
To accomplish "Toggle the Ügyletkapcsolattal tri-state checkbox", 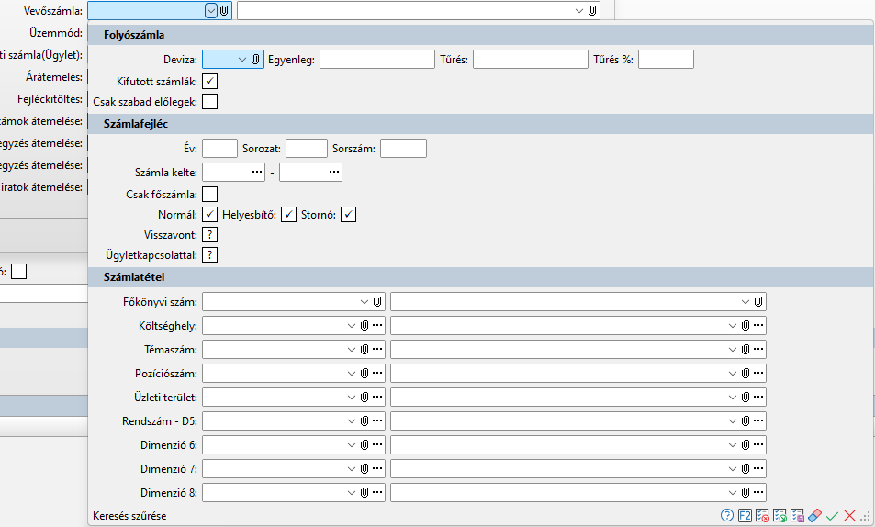I will tap(210, 255).
